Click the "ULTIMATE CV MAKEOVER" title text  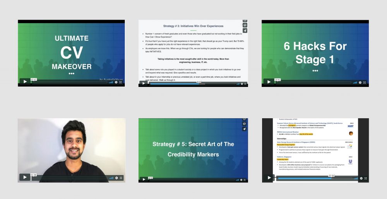click(72, 52)
